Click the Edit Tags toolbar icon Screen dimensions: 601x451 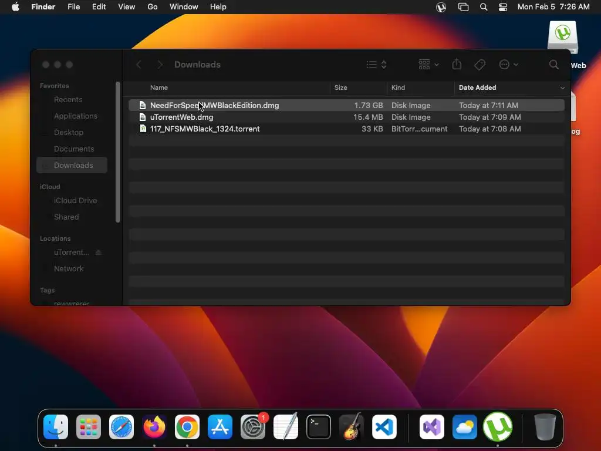click(480, 65)
